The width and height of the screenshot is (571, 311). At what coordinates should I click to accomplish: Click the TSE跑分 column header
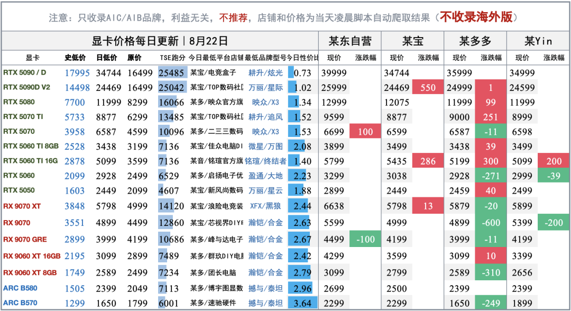(x=172, y=58)
